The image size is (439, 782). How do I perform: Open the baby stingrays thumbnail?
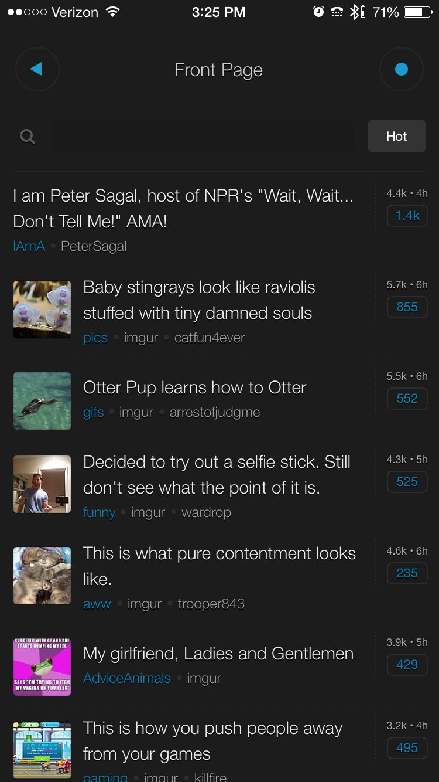(x=42, y=309)
